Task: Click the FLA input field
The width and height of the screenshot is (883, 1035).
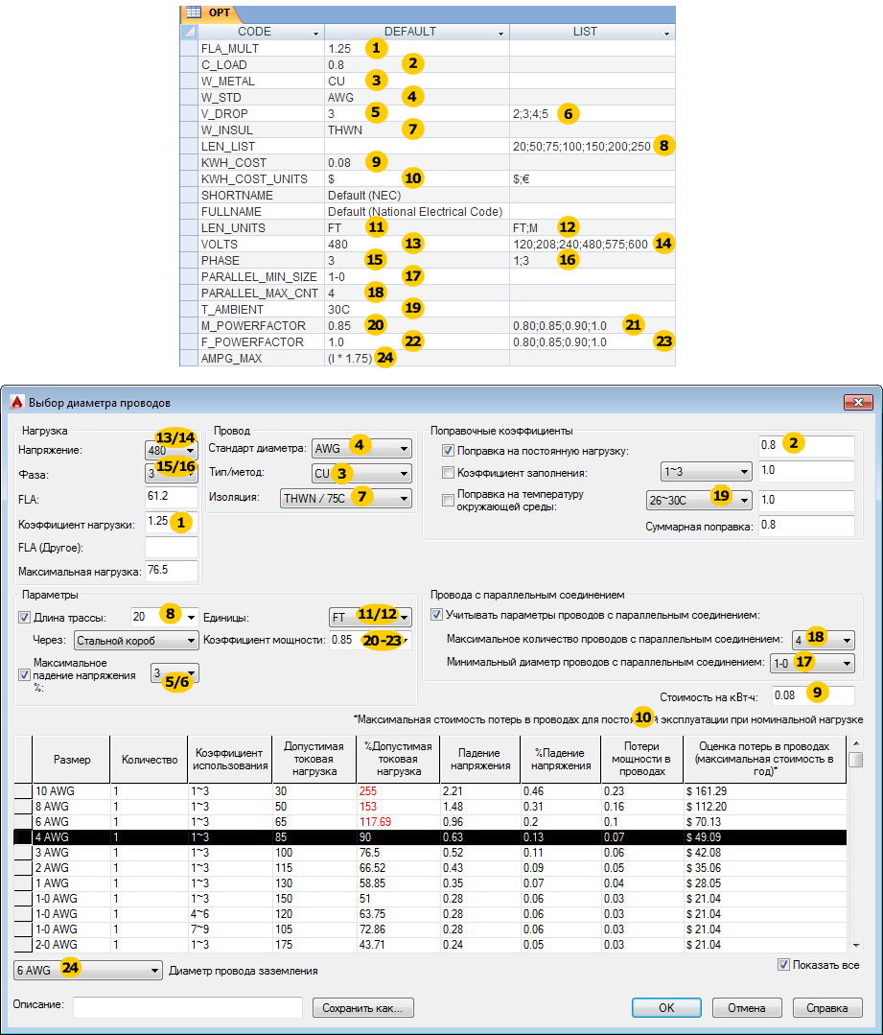Action: (171, 496)
